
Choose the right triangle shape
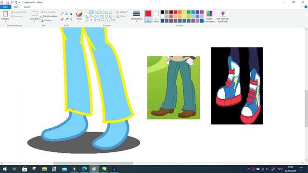[87, 16]
